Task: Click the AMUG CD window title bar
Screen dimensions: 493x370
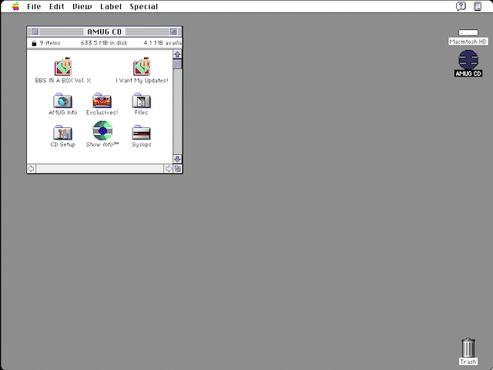Action: pos(105,32)
